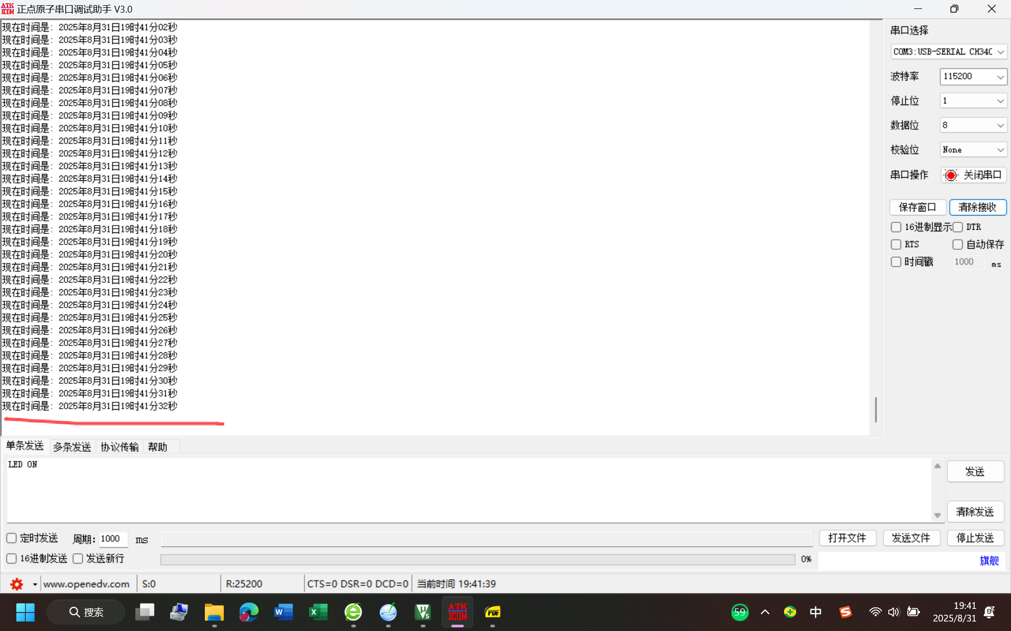This screenshot has width=1011, height=631.
Task: Click 保存窗口 button
Action: click(x=918, y=207)
